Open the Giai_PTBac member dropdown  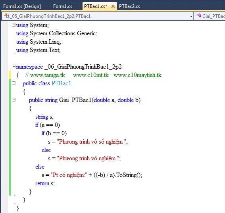pos(210,16)
